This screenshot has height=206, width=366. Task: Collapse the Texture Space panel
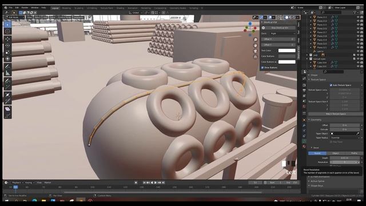pos(318,80)
